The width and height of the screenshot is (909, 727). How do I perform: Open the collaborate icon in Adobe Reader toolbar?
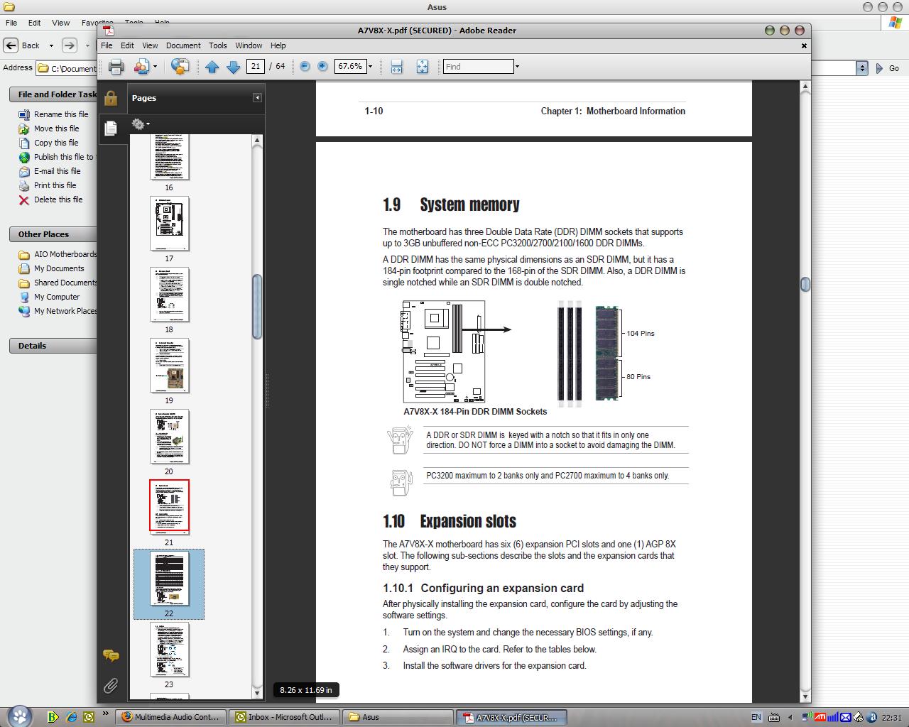[x=142, y=67]
